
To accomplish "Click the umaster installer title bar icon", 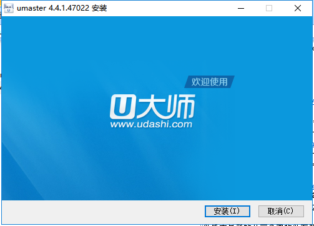I will (x=9, y=8).
